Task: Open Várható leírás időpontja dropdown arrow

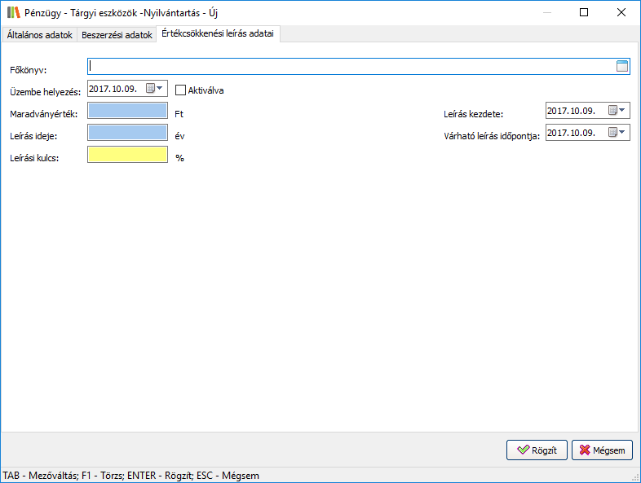Action: pos(623,132)
